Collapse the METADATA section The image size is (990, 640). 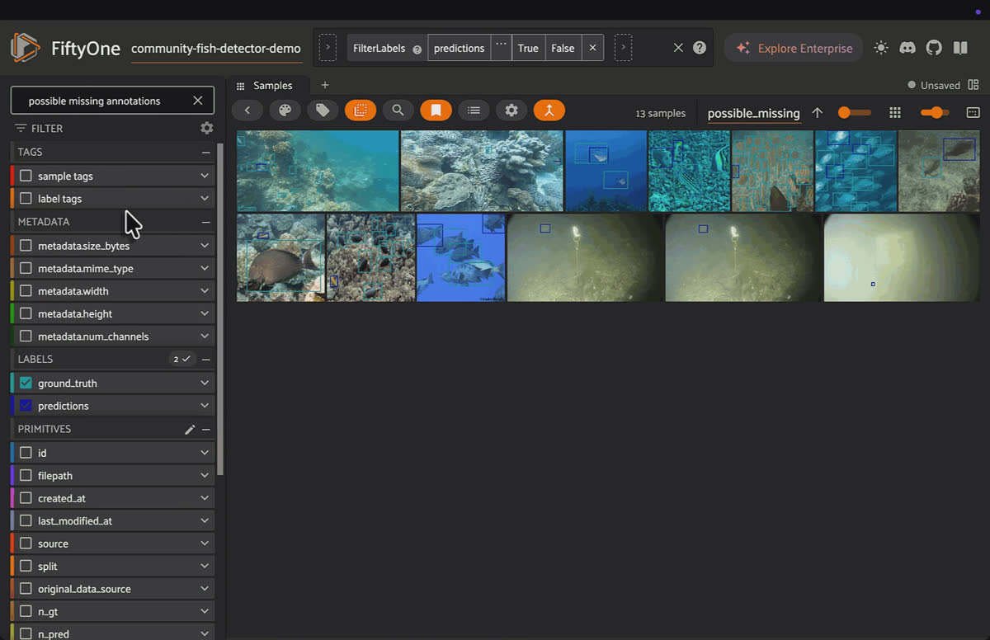pyautogui.click(x=206, y=222)
